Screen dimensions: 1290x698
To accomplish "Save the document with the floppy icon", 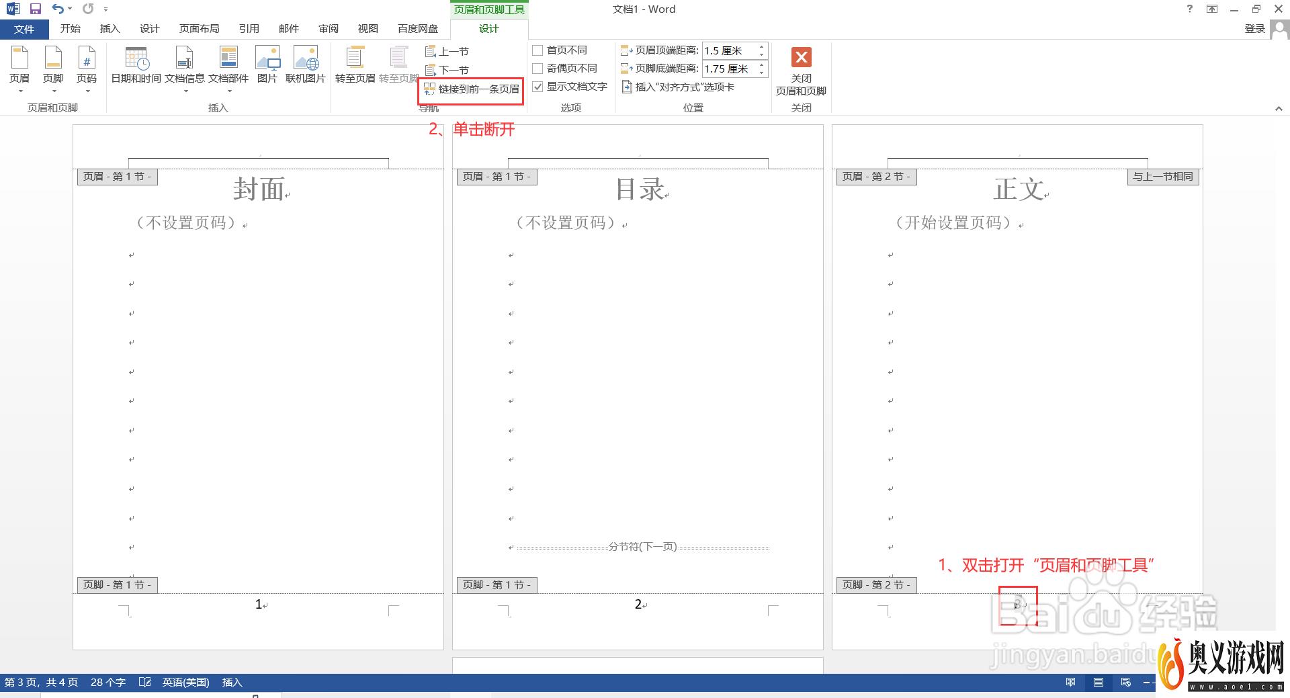I will click(x=36, y=9).
